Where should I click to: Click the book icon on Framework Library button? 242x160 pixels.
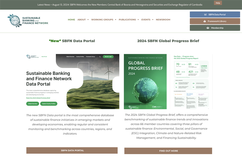click(205, 21)
